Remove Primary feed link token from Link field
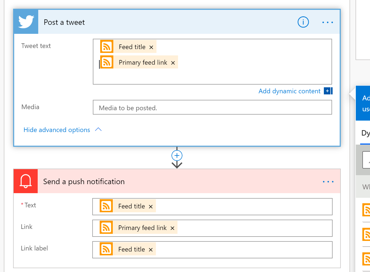This screenshot has height=272, width=370. pos(172,228)
